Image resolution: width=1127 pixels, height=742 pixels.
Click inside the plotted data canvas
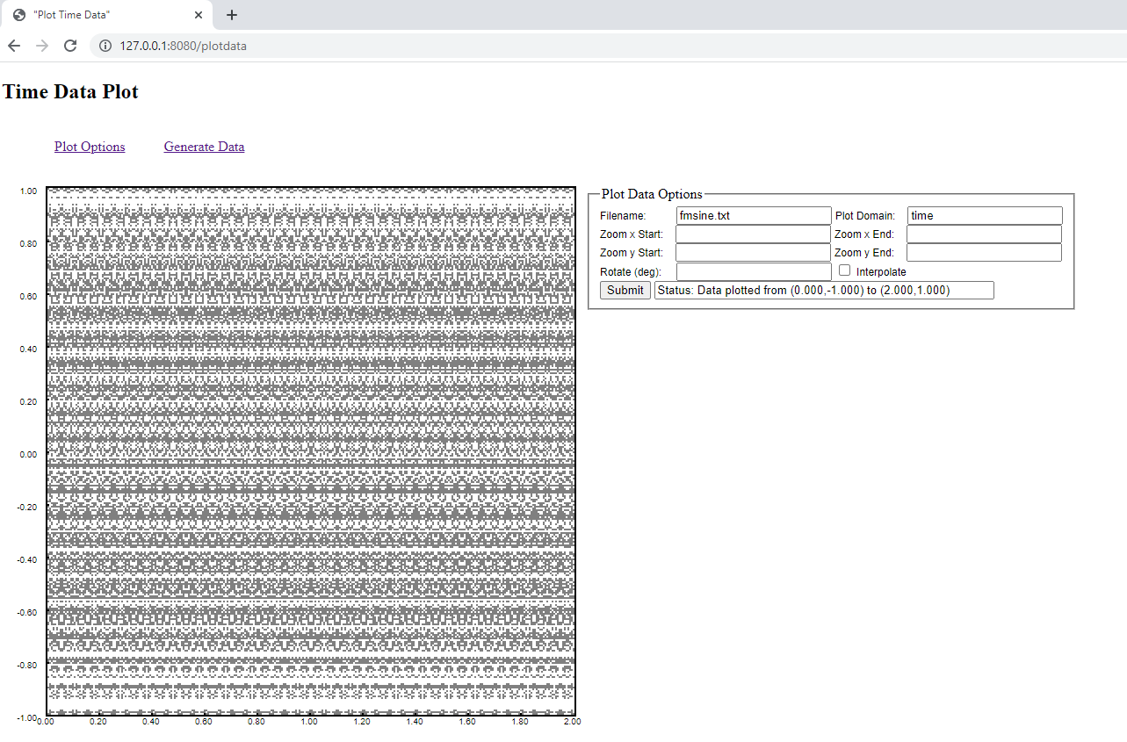point(311,451)
